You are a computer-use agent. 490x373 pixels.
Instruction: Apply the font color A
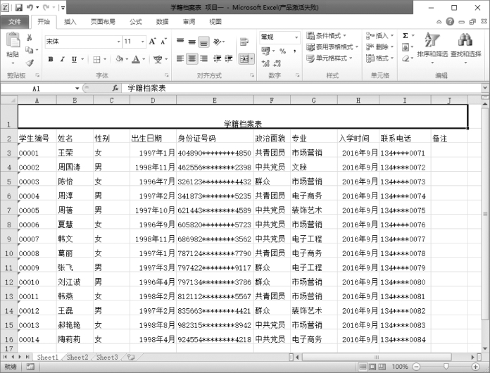tap(136, 59)
